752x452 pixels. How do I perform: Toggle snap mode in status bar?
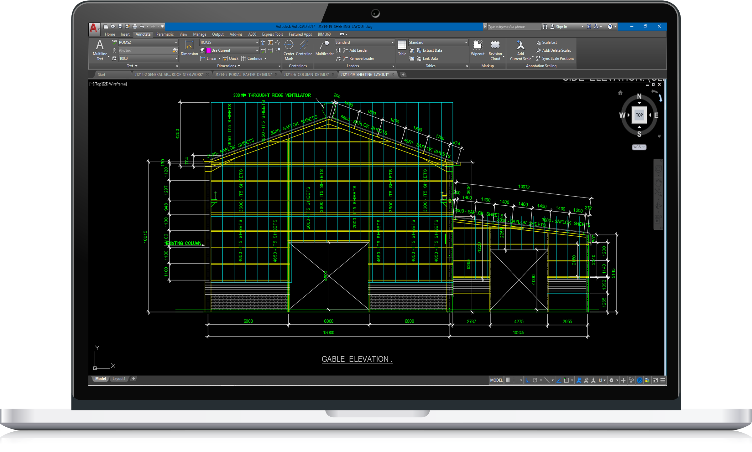coord(515,380)
